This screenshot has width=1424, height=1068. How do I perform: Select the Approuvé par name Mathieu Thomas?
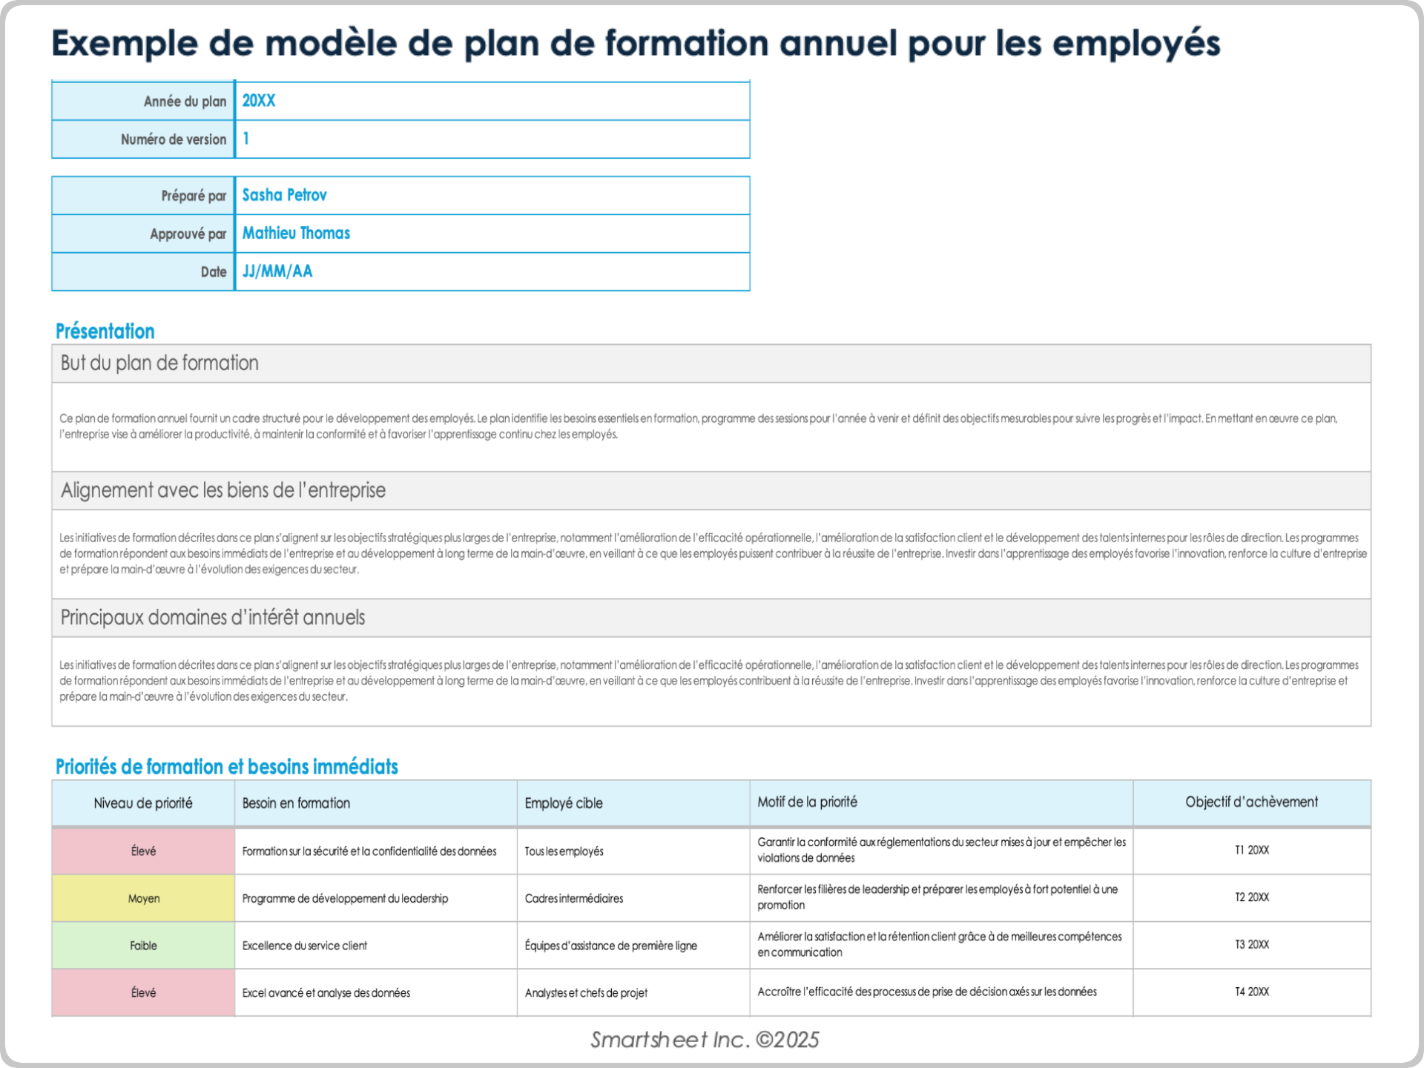[296, 233]
